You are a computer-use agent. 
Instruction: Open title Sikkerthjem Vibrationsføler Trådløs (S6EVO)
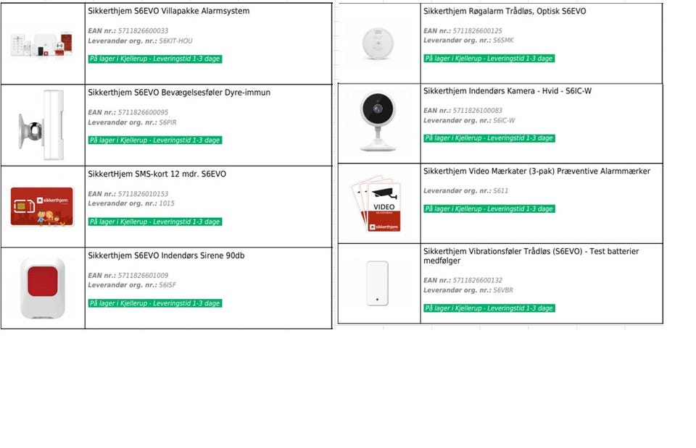[531, 256]
